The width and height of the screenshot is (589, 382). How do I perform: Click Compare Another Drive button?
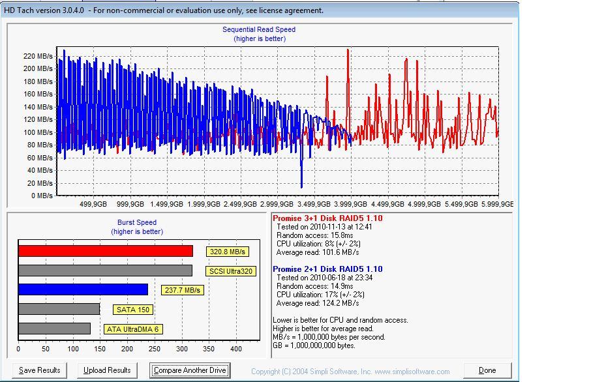190,370
